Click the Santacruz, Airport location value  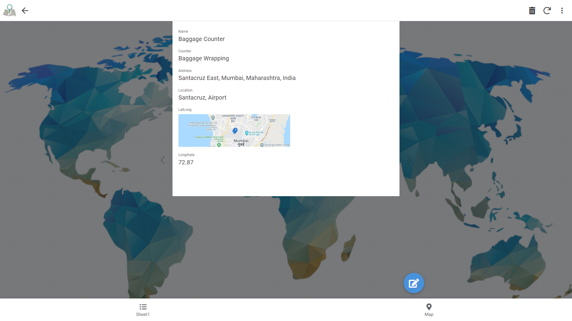pyautogui.click(x=202, y=97)
